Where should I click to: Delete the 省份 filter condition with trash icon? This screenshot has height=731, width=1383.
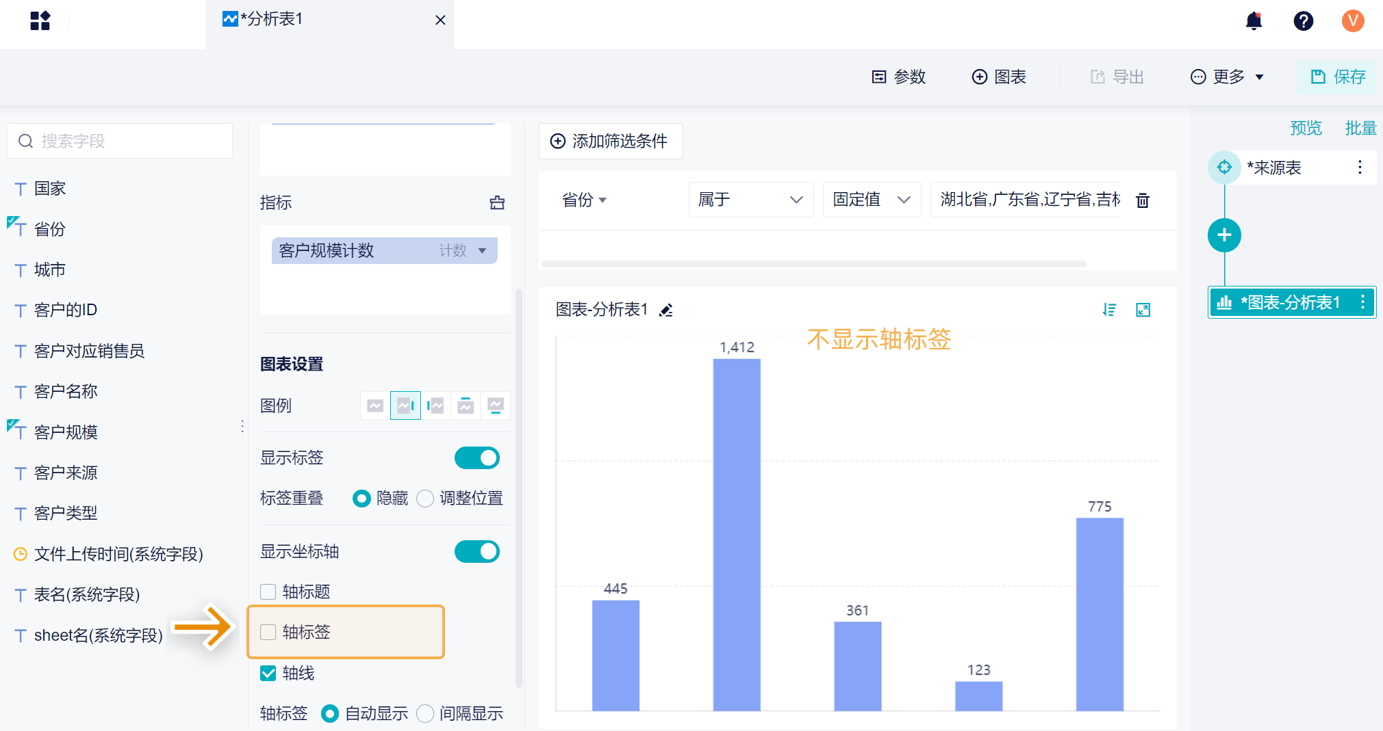pyautogui.click(x=1143, y=200)
